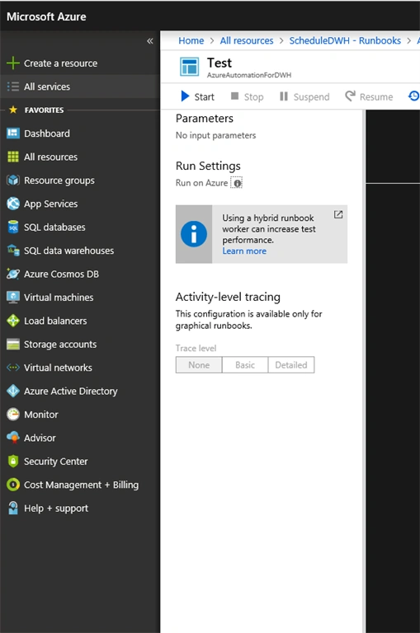Click the Test runbook pane icon
420x633 pixels.
click(x=189, y=67)
